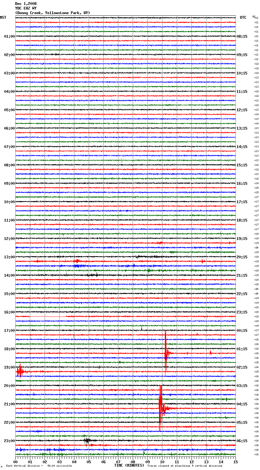
Task: Click the 22:15 UTC time label
Action: pyautogui.click(x=242, y=294)
